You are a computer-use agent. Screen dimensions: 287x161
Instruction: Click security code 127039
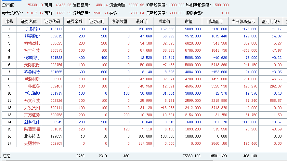[x=56, y=136]
